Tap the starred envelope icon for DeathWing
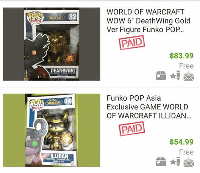The height and width of the screenshot is (173, 200). click(189, 76)
